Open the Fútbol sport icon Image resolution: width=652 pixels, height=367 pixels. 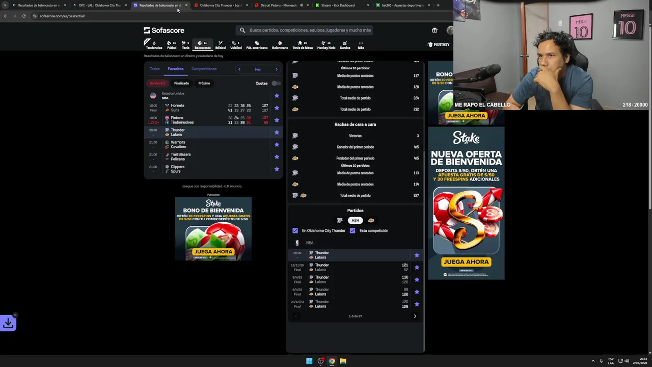172,45
